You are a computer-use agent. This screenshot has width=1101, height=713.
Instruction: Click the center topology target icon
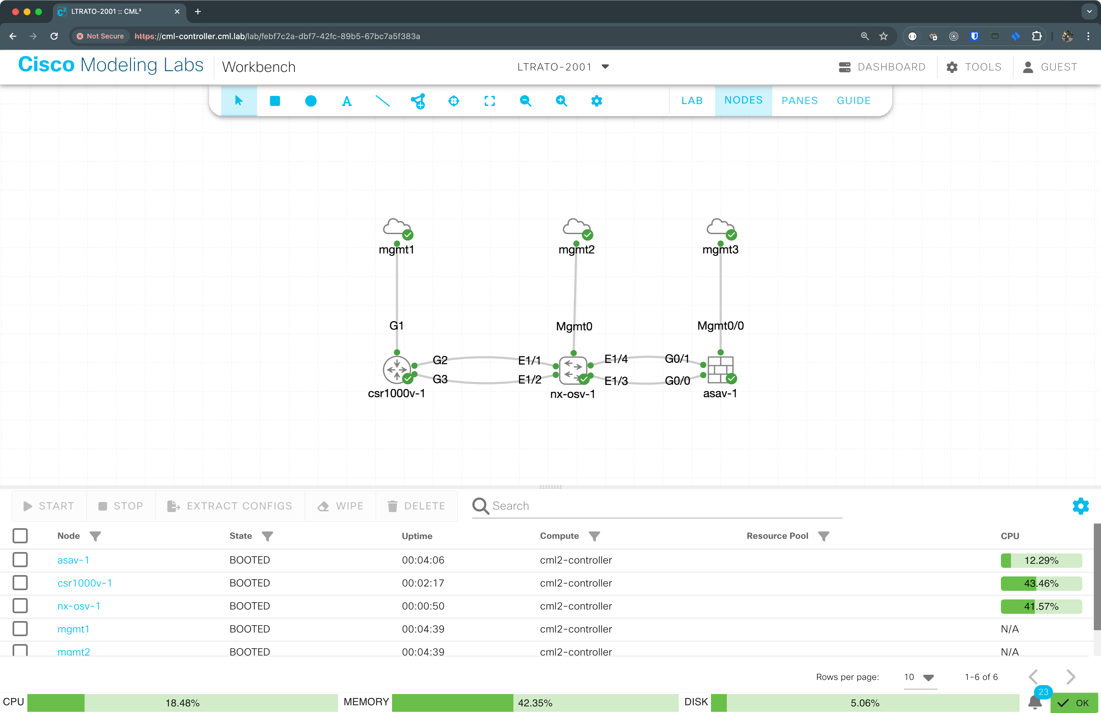point(454,100)
